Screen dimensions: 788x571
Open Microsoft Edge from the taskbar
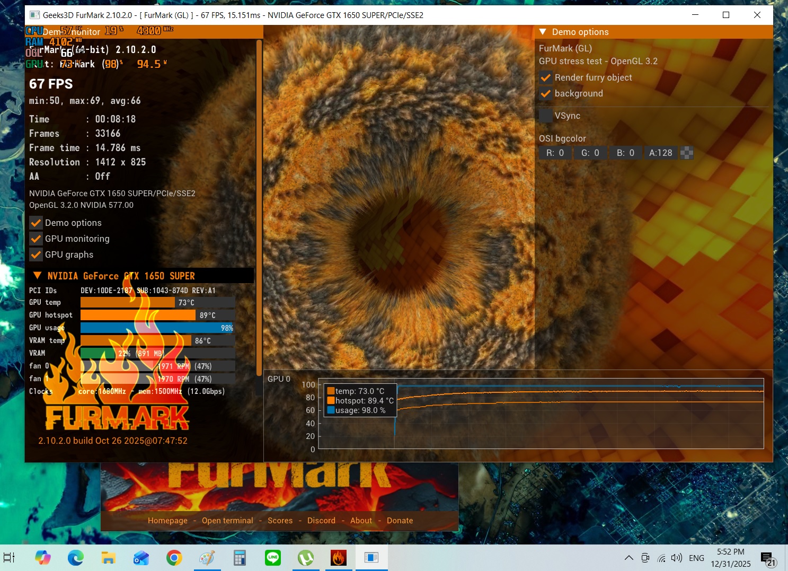point(76,558)
